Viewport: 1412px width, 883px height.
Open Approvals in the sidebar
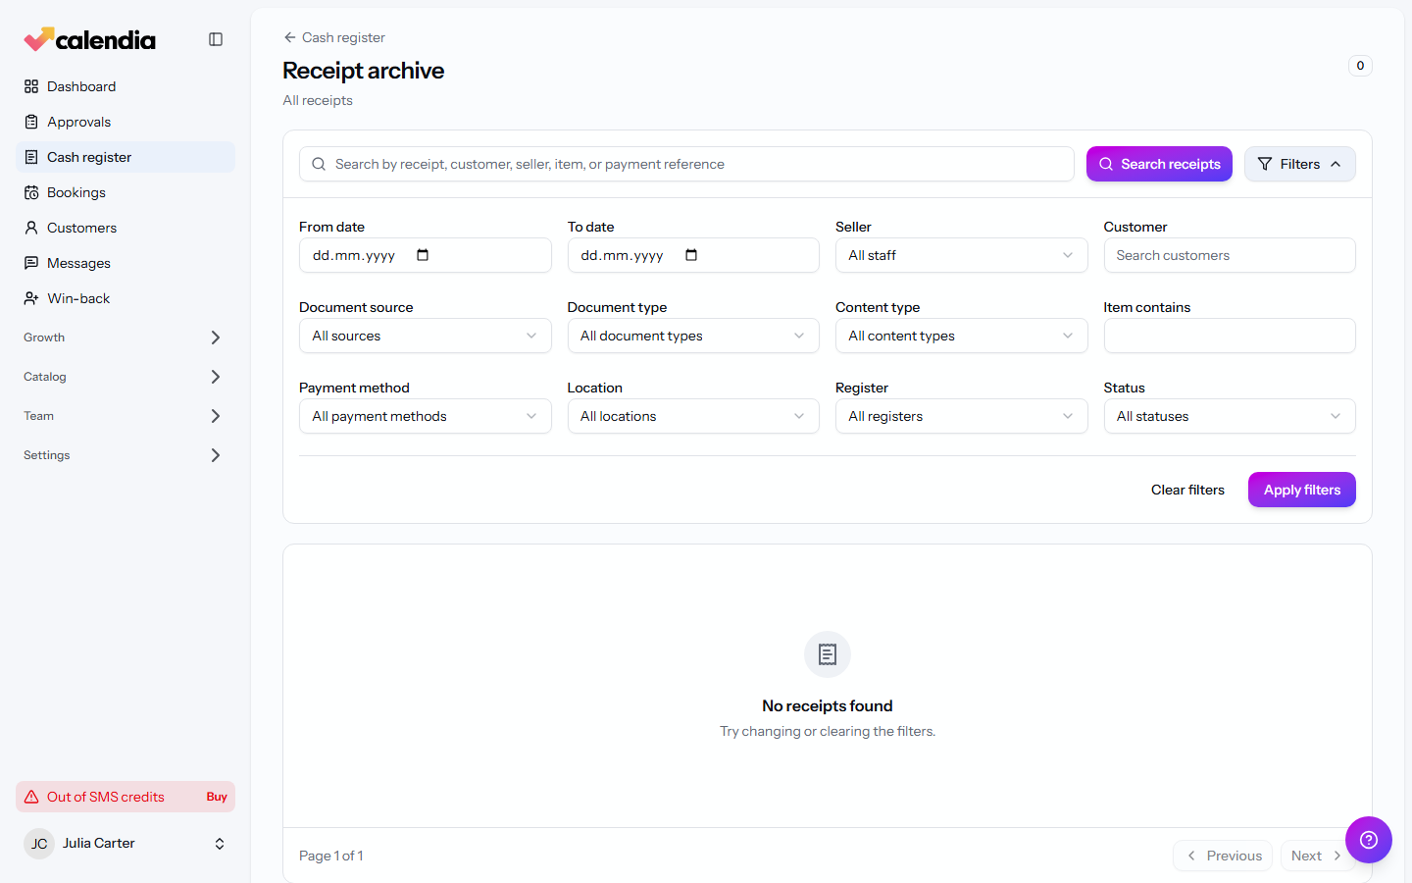coord(126,122)
